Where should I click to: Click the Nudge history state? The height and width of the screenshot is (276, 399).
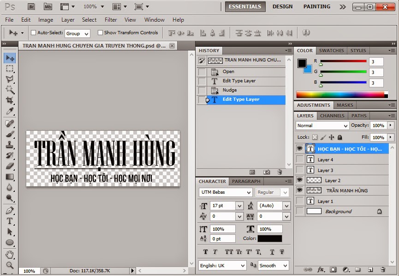click(241, 90)
